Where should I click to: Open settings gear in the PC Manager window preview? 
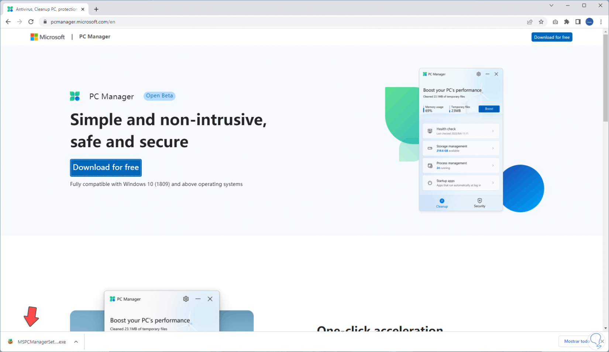tap(479, 74)
